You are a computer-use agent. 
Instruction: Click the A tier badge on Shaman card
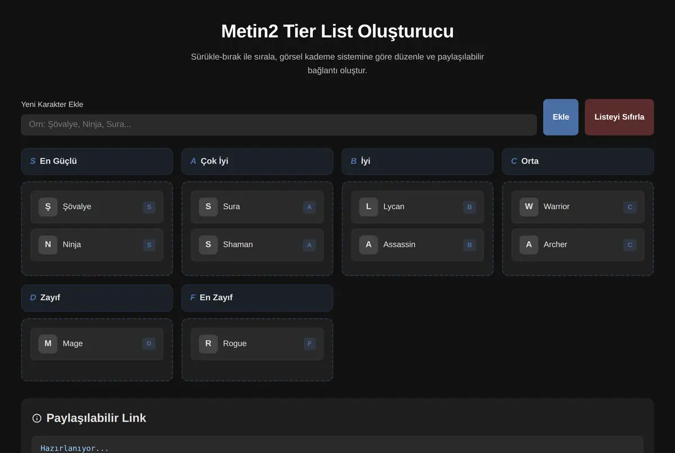[309, 244]
